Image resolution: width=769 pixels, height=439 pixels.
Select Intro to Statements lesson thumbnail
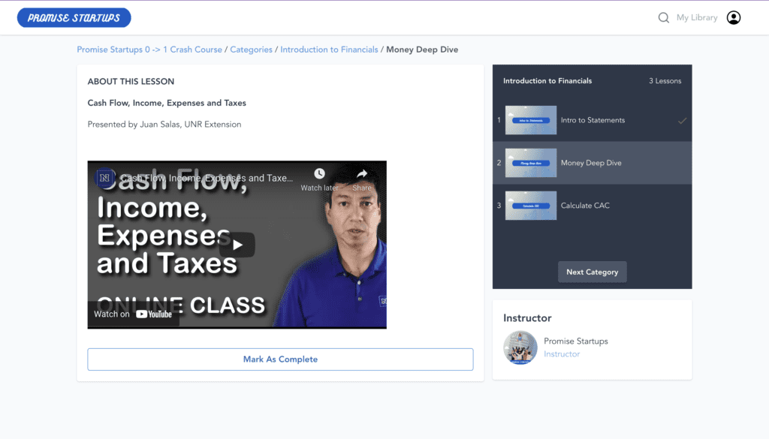click(x=531, y=120)
